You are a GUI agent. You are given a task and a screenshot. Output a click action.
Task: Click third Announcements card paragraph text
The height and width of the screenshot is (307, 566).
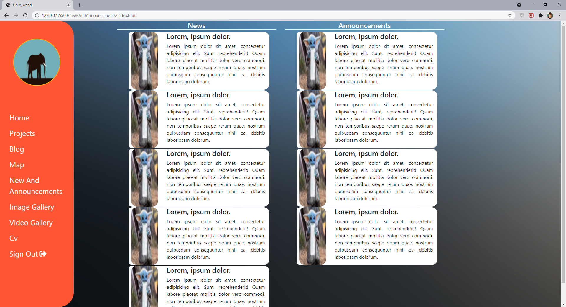pyautogui.click(x=384, y=181)
